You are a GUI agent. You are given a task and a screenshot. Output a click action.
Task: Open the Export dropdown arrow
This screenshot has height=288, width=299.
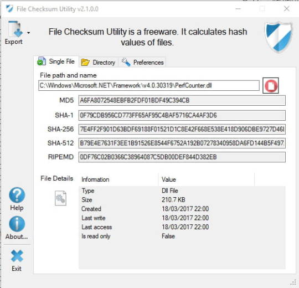[x=29, y=33]
